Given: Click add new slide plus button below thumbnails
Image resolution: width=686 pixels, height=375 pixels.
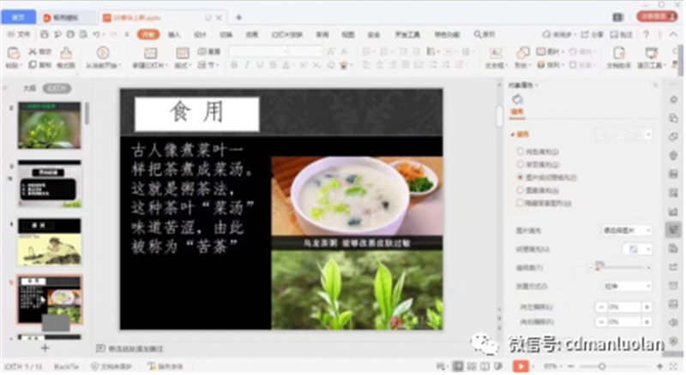Looking at the screenshot, I should point(45,348).
